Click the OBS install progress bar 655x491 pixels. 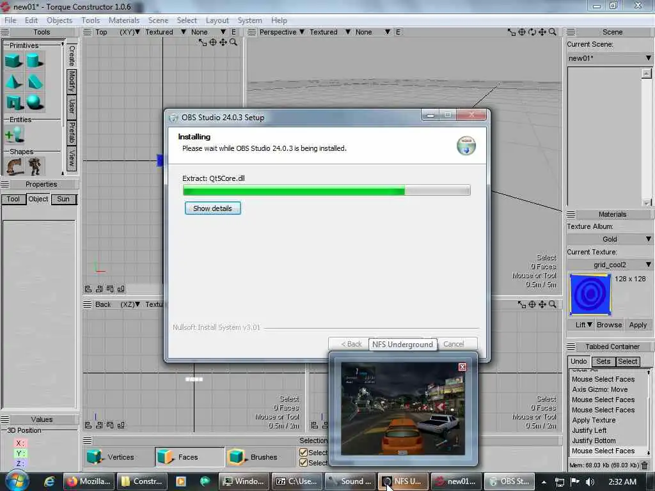pyautogui.click(x=327, y=191)
